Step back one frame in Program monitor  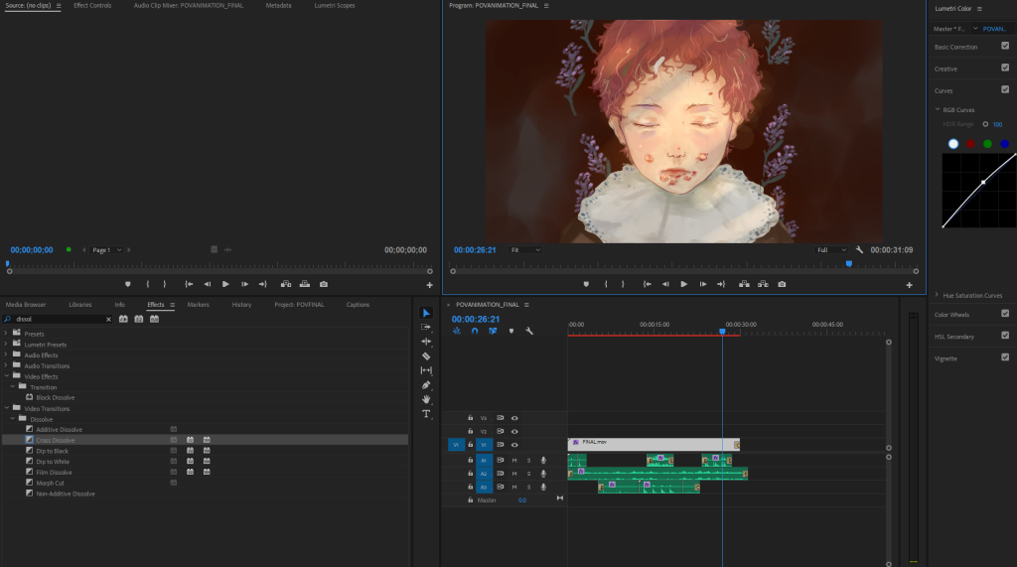665,284
